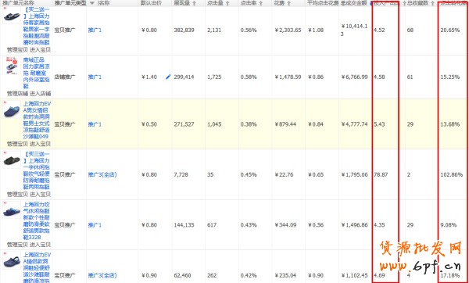
Task: Open the 上海回力吹气休闲拖鞋…3328 title link
Action: pos(37,220)
